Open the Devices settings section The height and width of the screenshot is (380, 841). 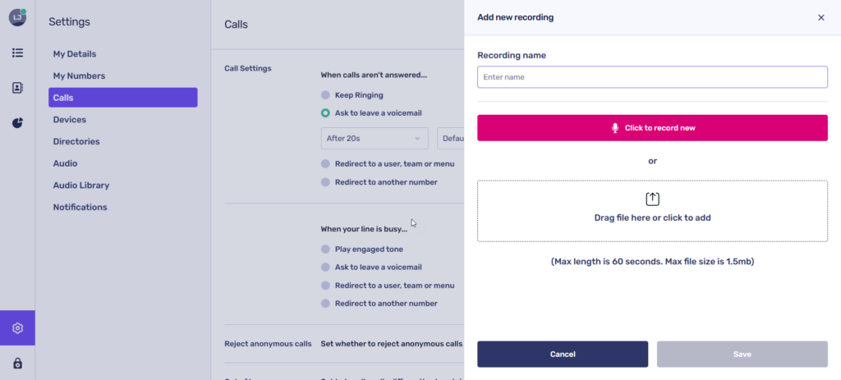pos(70,120)
